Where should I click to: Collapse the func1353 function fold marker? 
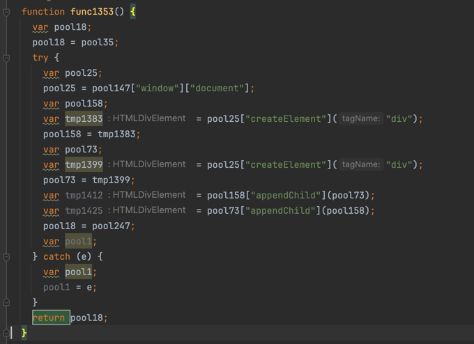[x=6, y=13]
